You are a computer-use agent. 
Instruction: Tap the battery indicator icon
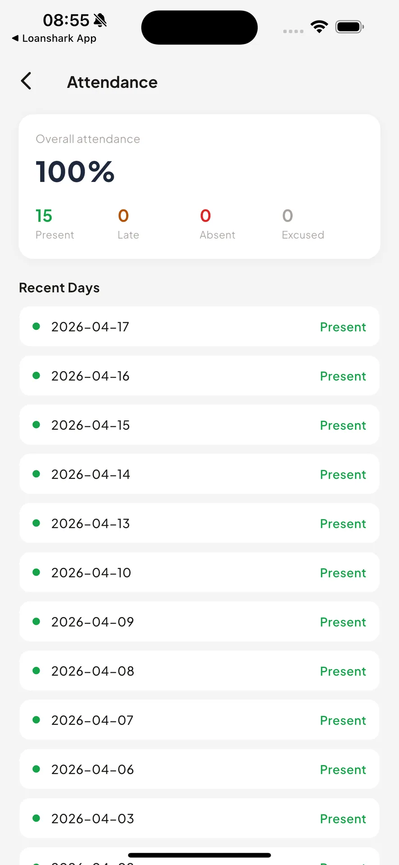(x=349, y=27)
